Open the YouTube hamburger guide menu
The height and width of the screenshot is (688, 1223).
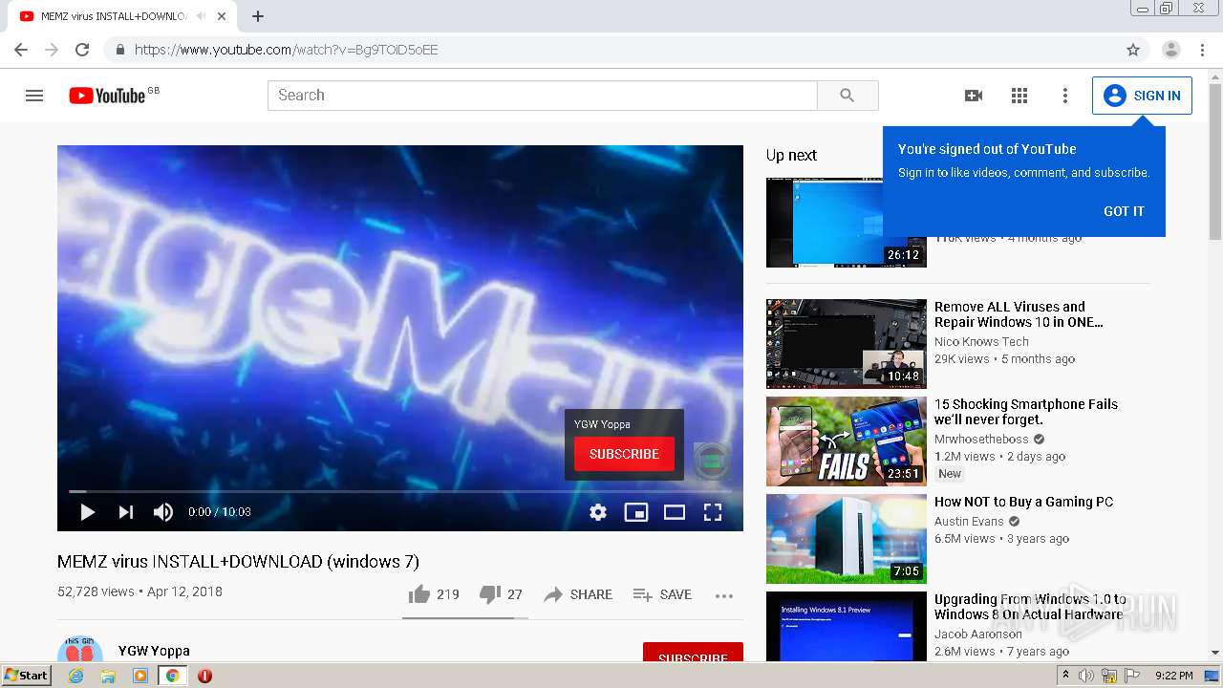(x=34, y=96)
